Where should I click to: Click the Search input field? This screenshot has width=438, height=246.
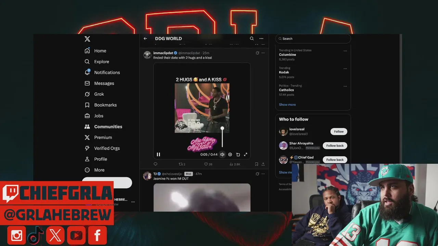tap(313, 39)
